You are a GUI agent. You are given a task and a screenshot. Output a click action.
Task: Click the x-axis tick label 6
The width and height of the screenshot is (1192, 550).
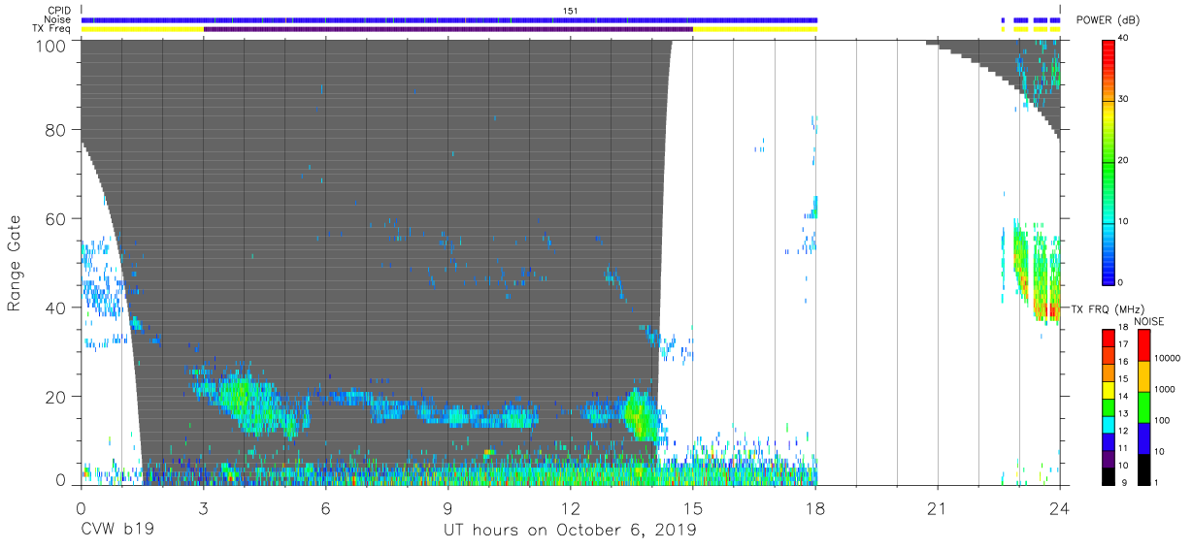pos(325,507)
